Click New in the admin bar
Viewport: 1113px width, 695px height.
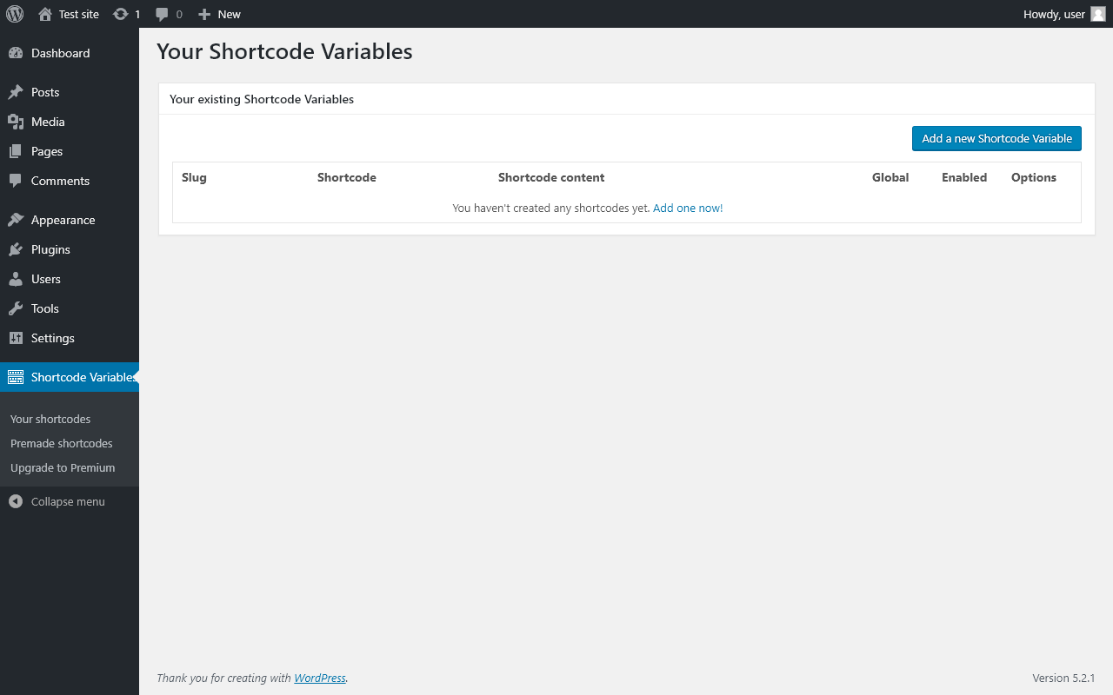click(x=230, y=14)
